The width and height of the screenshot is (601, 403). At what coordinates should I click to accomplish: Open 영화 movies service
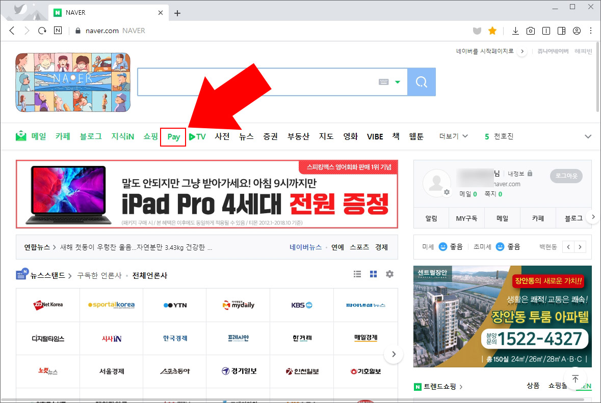351,136
